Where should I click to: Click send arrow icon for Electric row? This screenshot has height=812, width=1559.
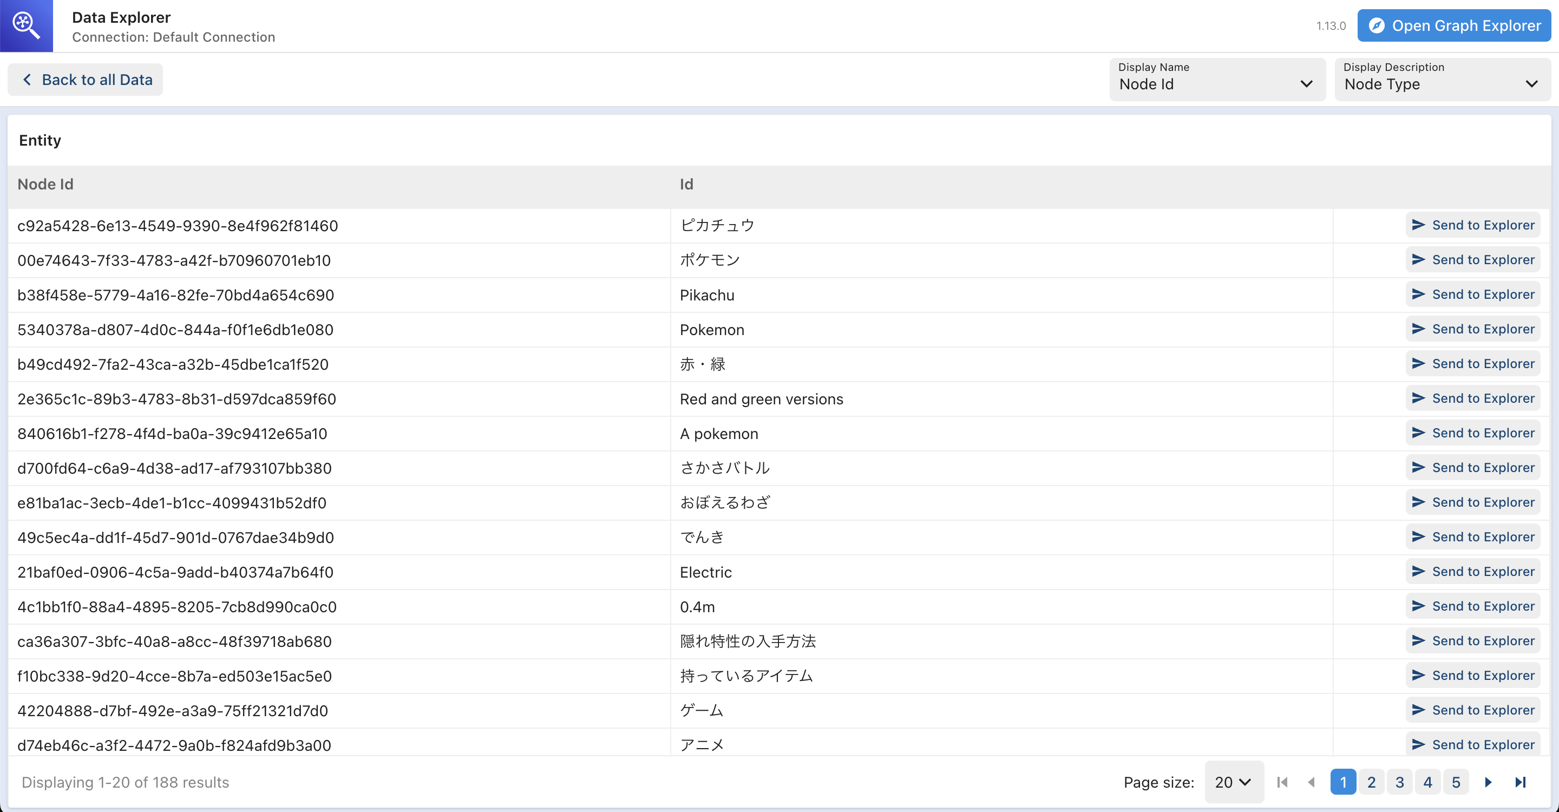[1418, 571]
